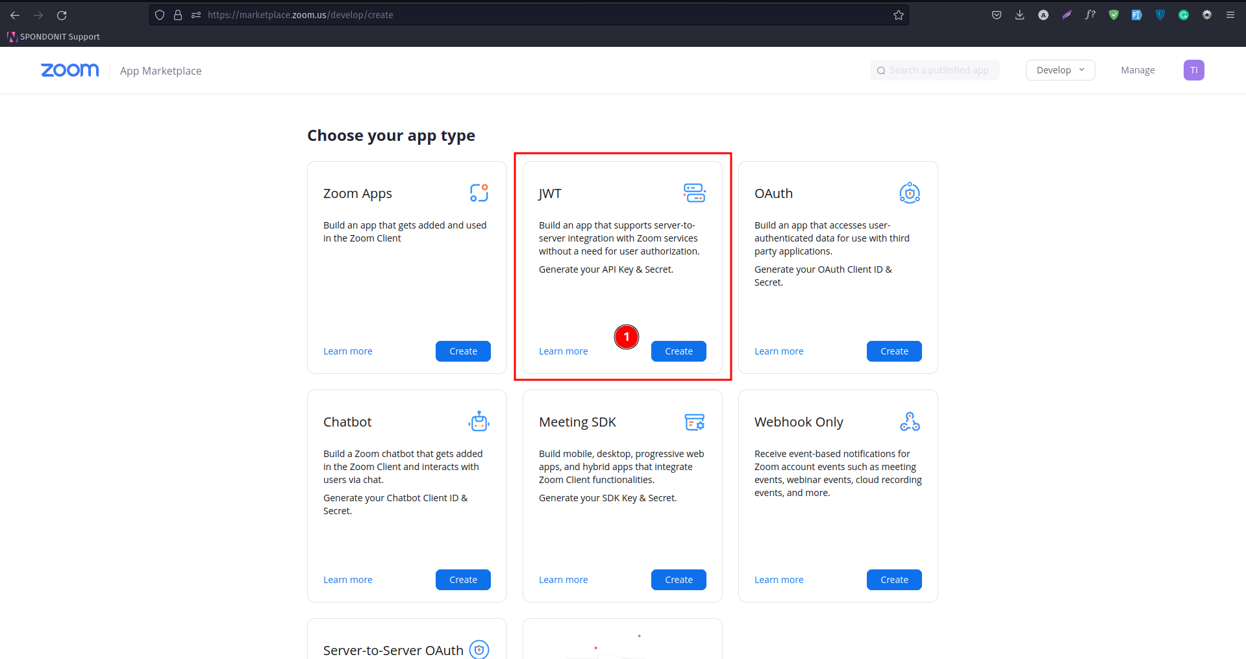Image resolution: width=1246 pixels, height=659 pixels.
Task: Create a Zoom Apps app
Action: [x=463, y=351]
